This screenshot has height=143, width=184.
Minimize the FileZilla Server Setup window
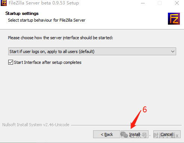point(143,3)
